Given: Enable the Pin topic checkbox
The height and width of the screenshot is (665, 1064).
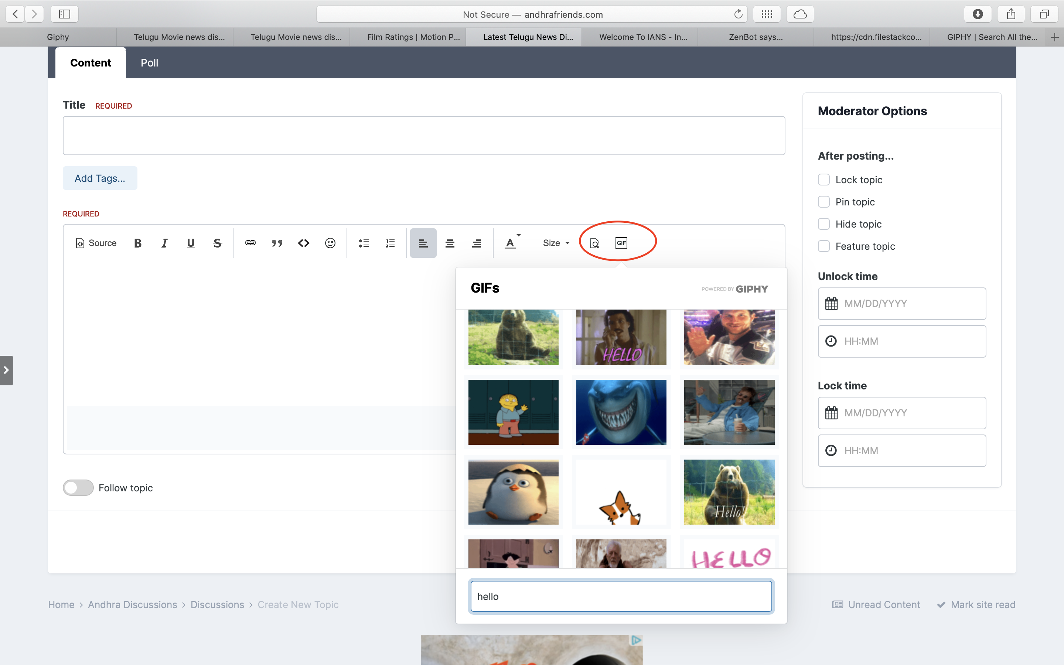Looking at the screenshot, I should pyautogui.click(x=823, y=202).
